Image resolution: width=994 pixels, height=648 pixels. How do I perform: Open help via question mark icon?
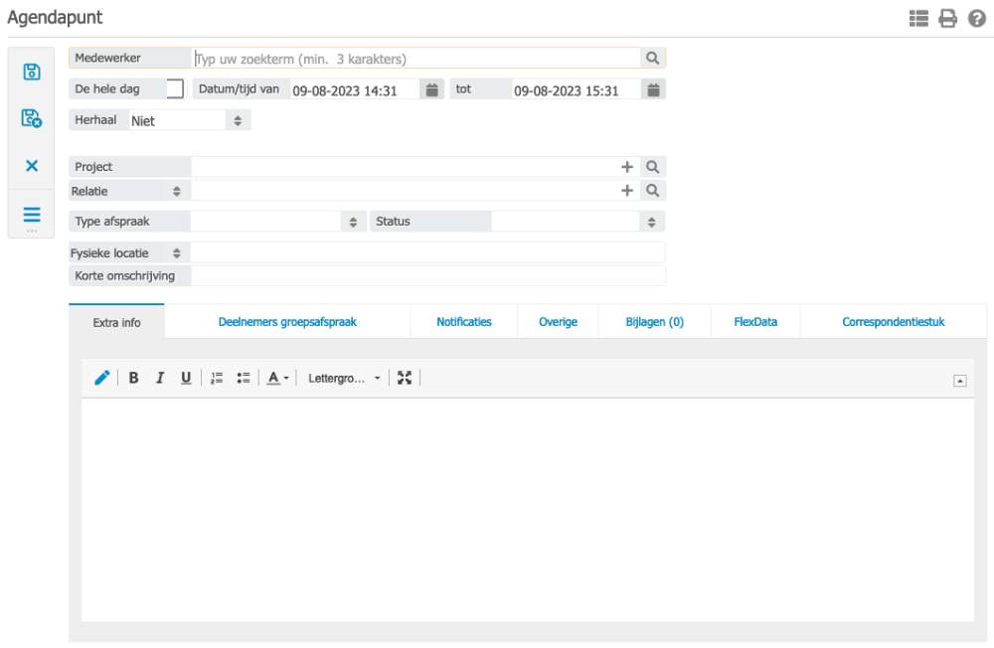[x=977, y=19]
